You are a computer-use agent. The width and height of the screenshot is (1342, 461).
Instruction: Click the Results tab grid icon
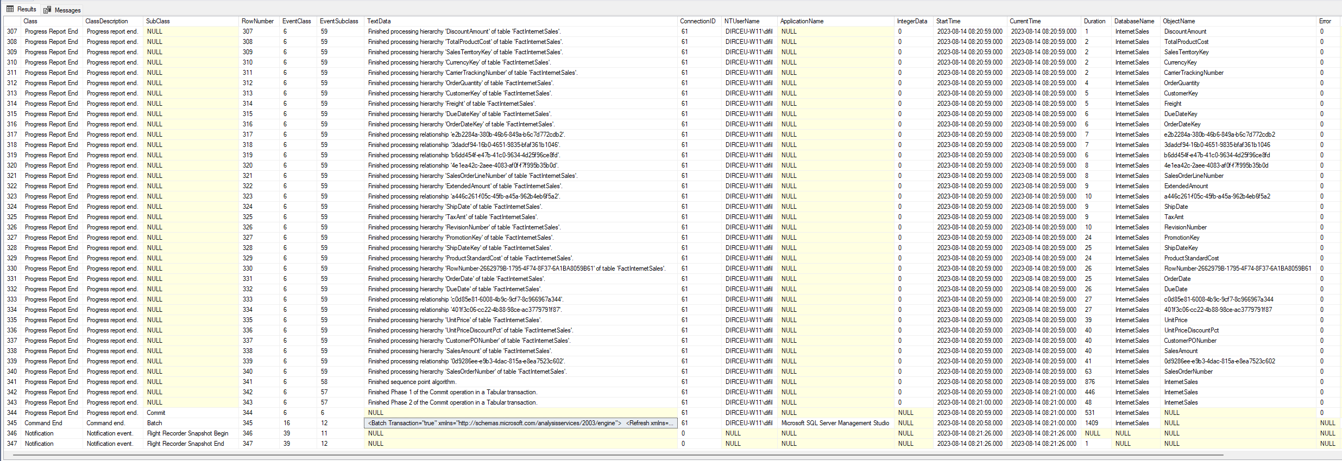click(10, 9)
